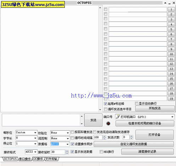Toggle 起用#号注释 checkbox

point(105,103)
